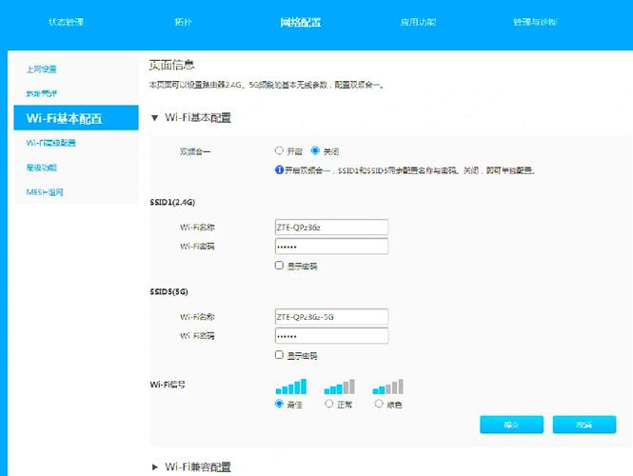Click the blue info icon under 双频合一
Viewport: 633px width, 476px height.
coord(278,170)
